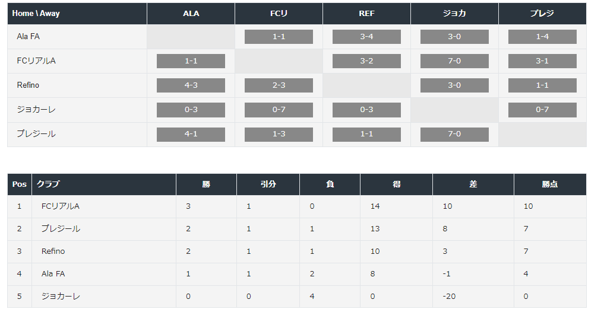Click Ala FA row label in results grid

pyautogui.click(x=28, y=37)
